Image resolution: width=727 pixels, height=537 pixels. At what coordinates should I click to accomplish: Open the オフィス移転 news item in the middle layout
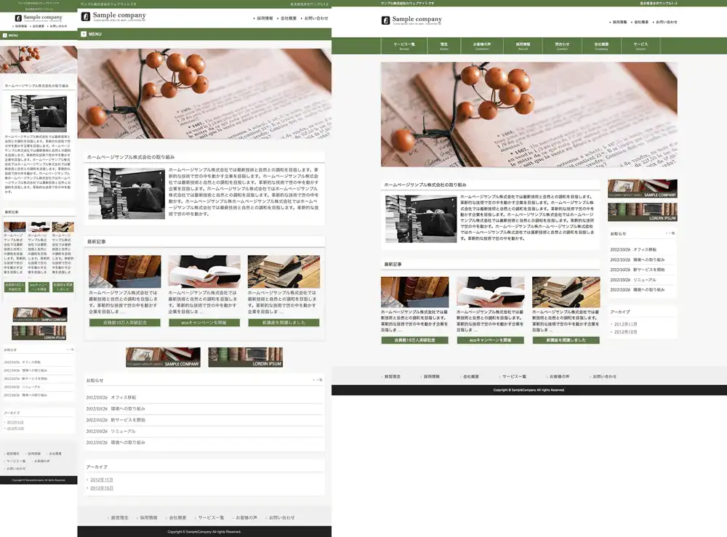[x=123, y=397]
